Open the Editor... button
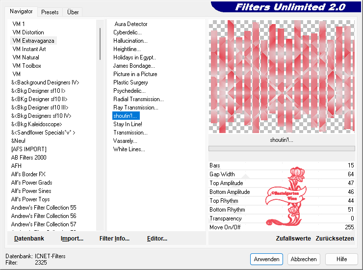 157,238
